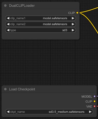Switch to previous type option with left arrow
Viewport: 98px width, 119px height.
point(8,30)
